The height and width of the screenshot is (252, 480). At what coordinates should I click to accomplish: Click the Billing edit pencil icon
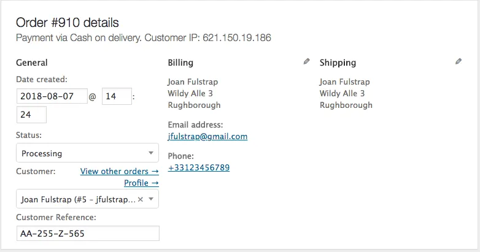coord(307,62)
